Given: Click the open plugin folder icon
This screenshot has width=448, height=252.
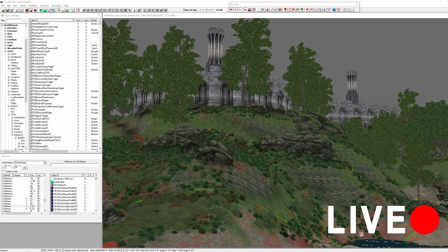Looking at the screenshot, I should 3,10.
